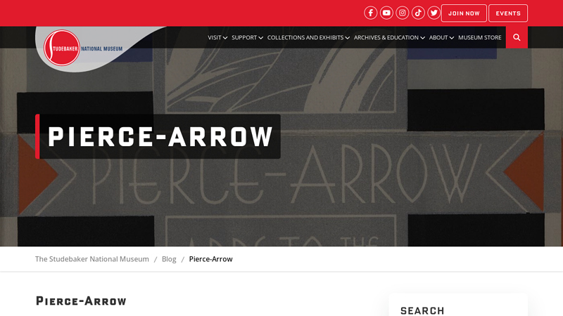Expand the Support dropdown menu
This screenshot has width=563, height=316.
[x=247, y=38]
